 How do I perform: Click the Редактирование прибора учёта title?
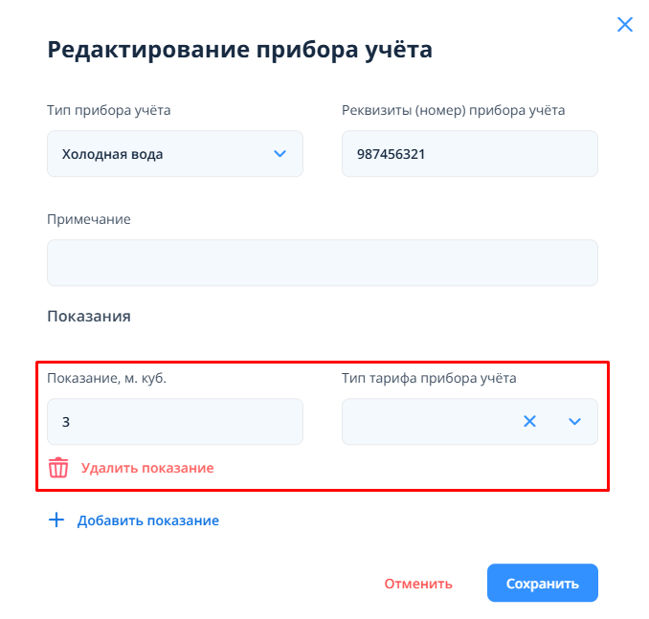(x=239, y=50)
